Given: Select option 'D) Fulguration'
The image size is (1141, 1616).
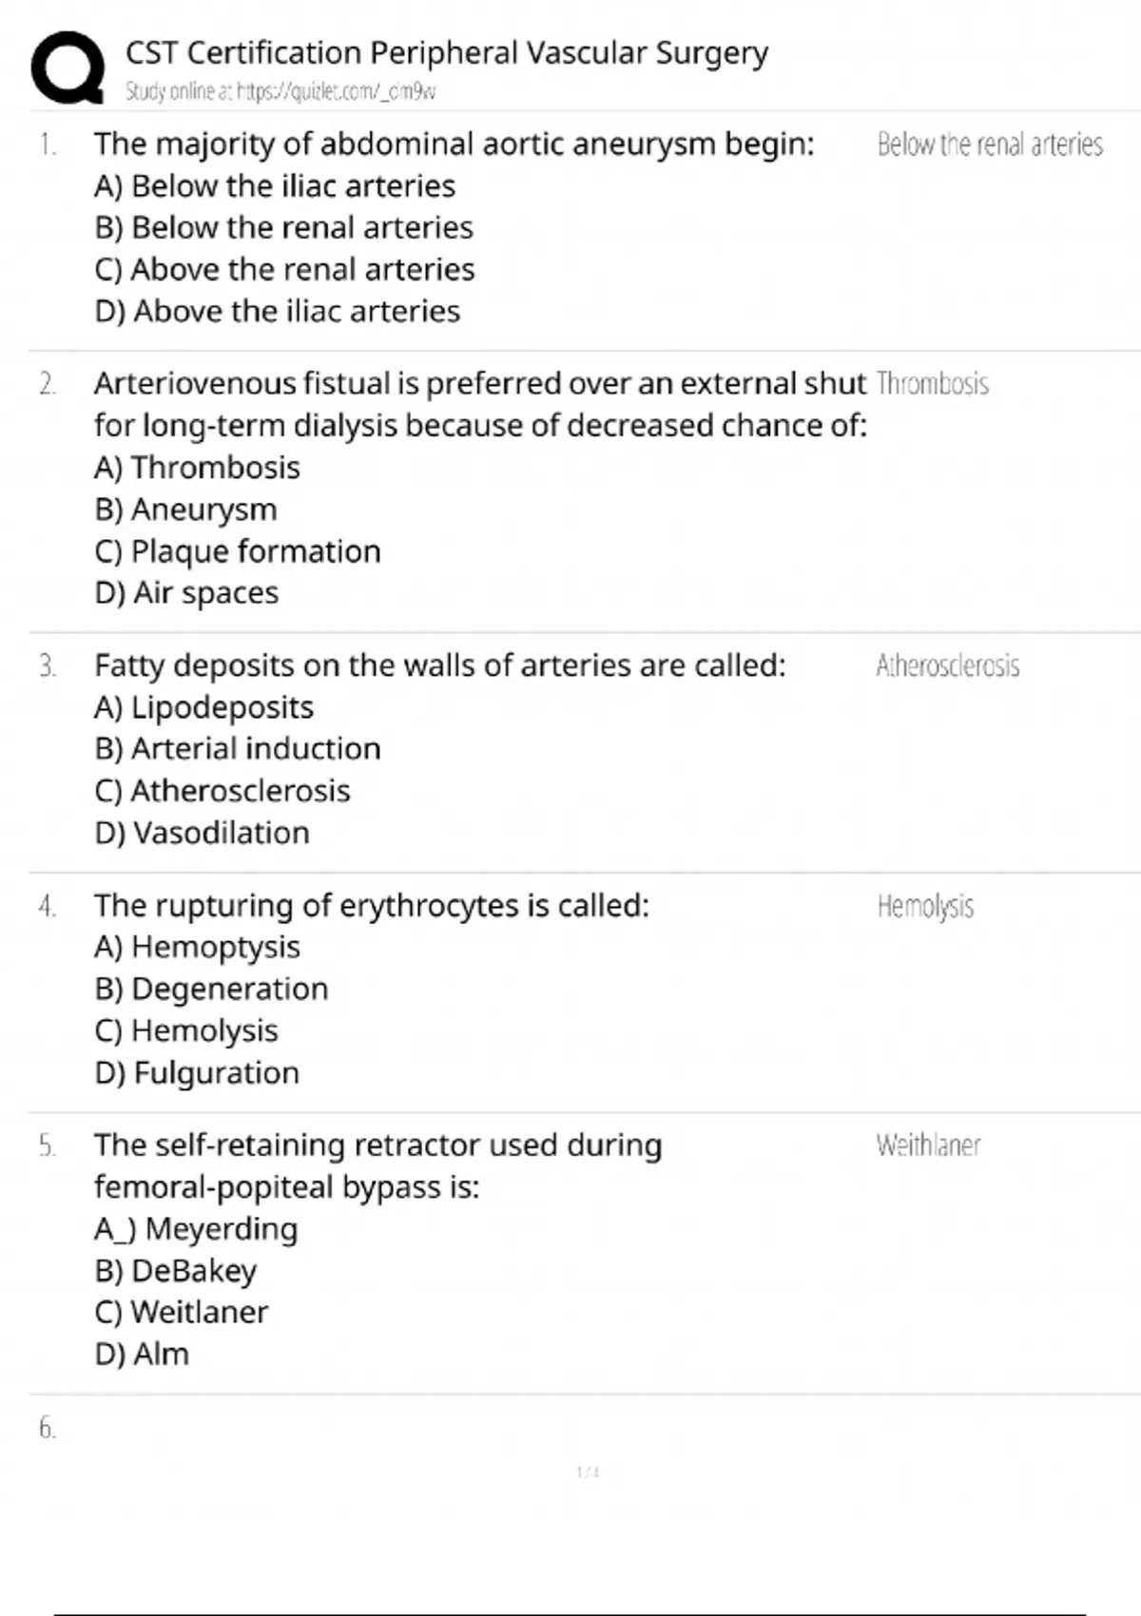Looking at the screenshot, I should (197, 1072).
